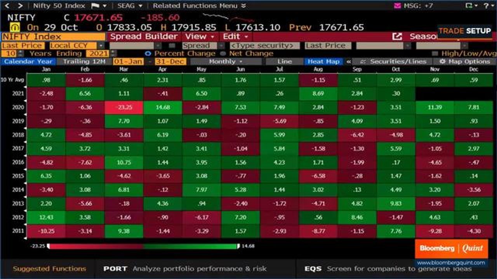Click the 11.39 cell for Nov 2020
The width and height of the screenshot is (497, 279).
coord(434,107)
